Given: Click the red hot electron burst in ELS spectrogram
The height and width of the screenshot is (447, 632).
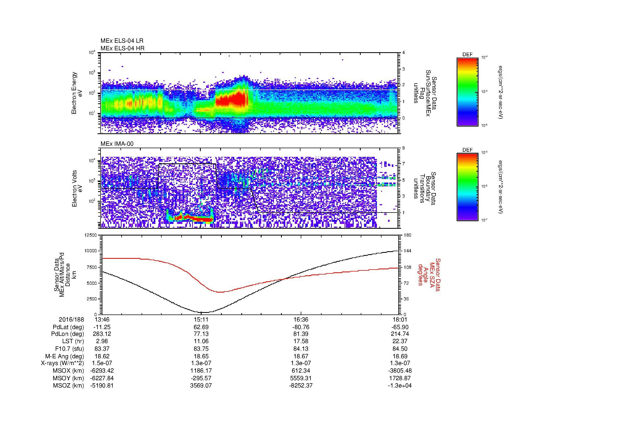Looking at the screenshot, I should [232, 100].
